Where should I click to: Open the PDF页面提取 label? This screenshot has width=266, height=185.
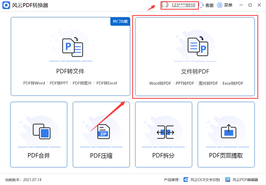(226, 155)
